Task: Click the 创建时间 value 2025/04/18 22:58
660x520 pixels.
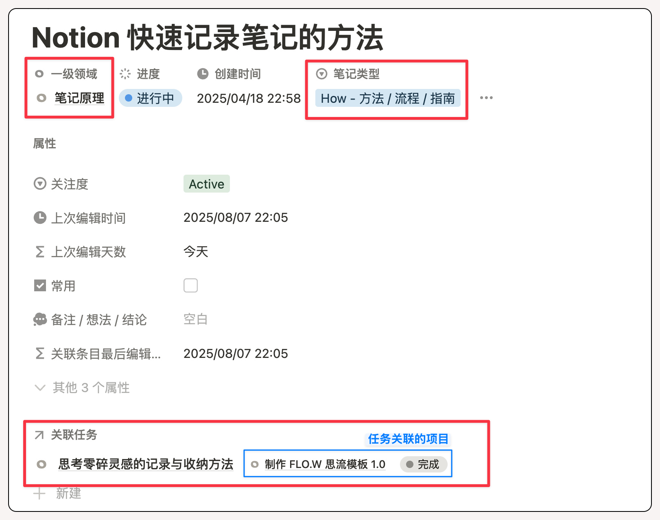Action: [x=249, y=98]
